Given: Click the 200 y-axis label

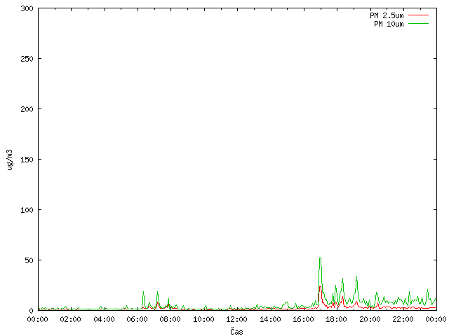Looking at the screenshot, I should coord(27,109).
